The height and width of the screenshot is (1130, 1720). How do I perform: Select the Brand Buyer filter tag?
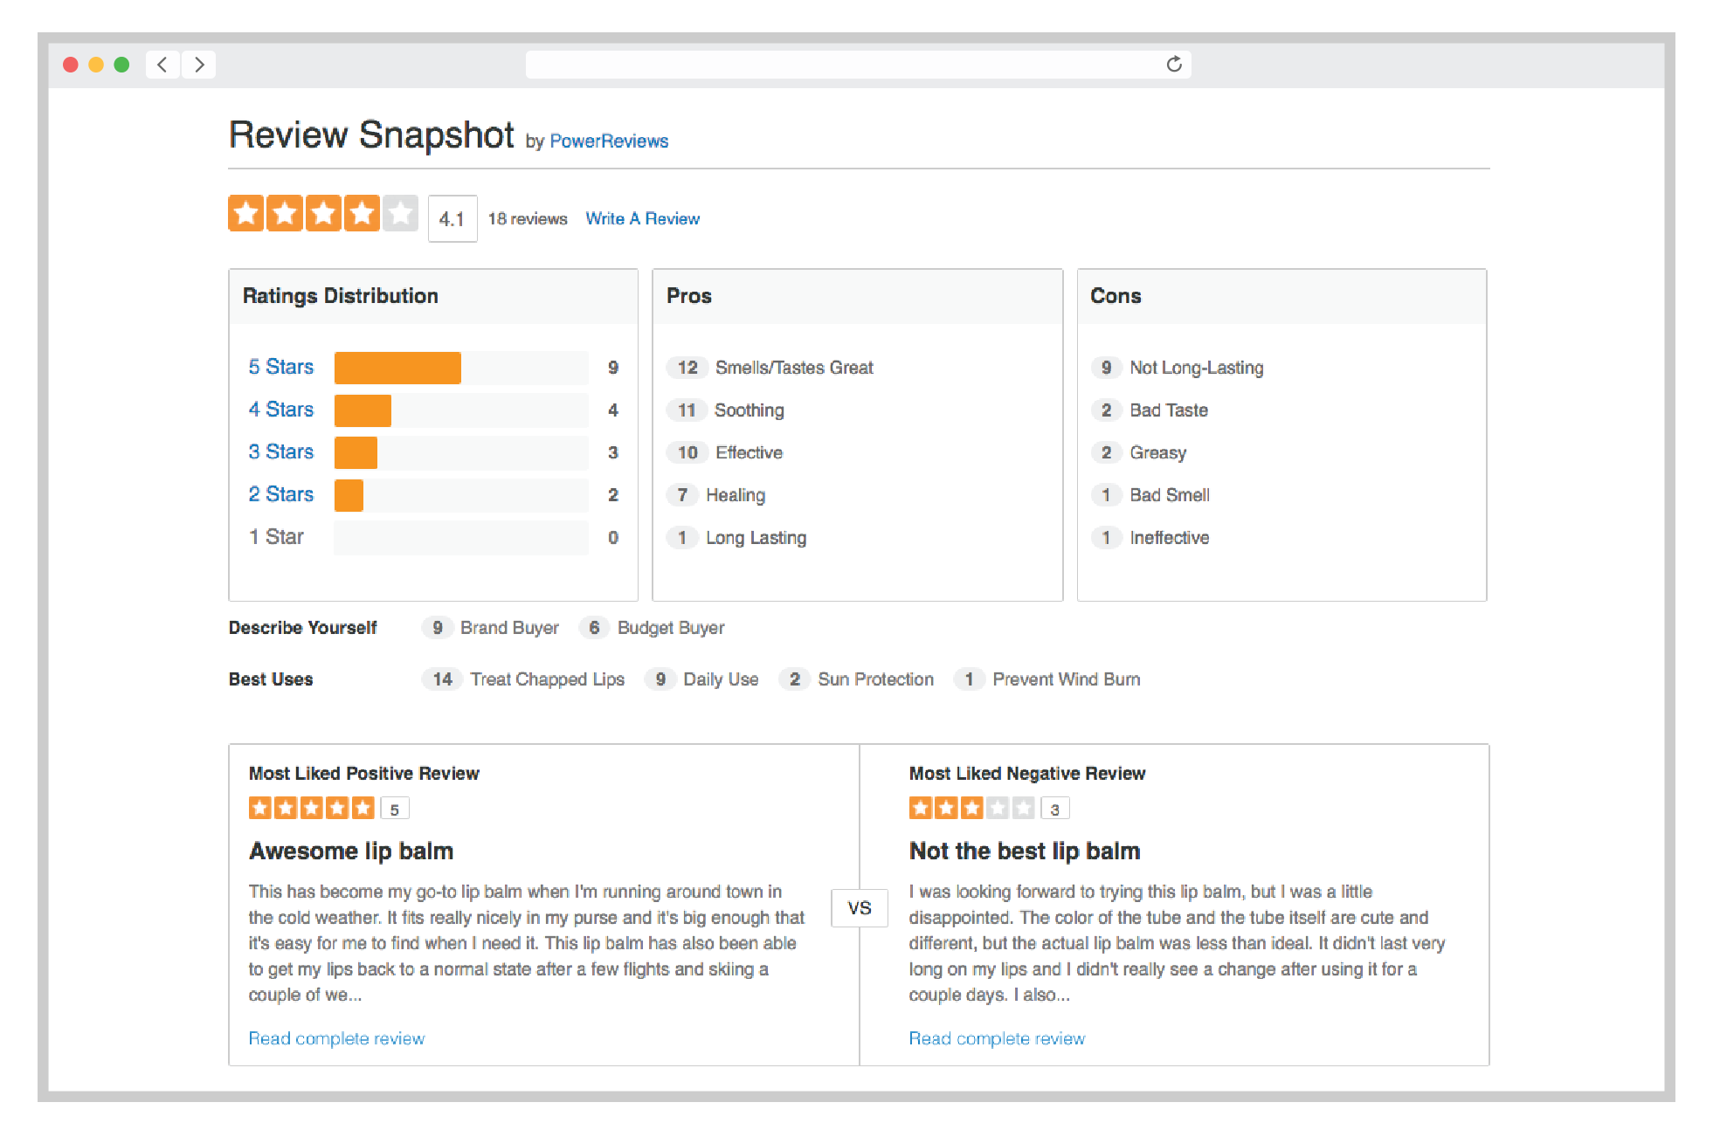click(x=509, y=628)
